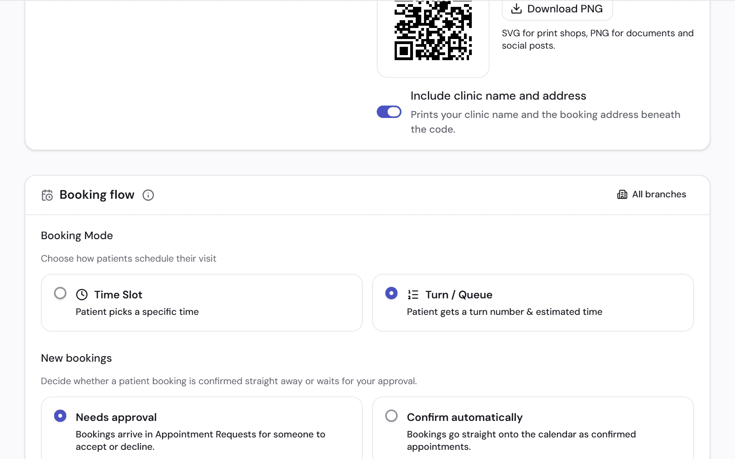
Task: Click 'Choose how patients schedule their visit' text
Action: pyautogui.click(x=129, y=259)
